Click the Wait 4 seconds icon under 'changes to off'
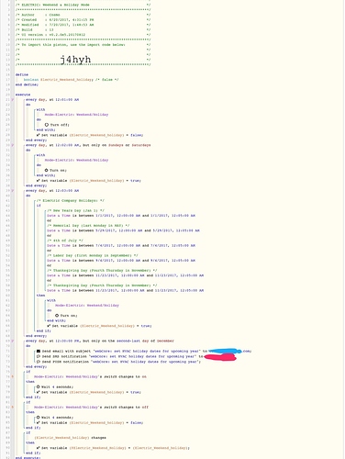Viewport: 345px width, 459px height. point(39,417)
